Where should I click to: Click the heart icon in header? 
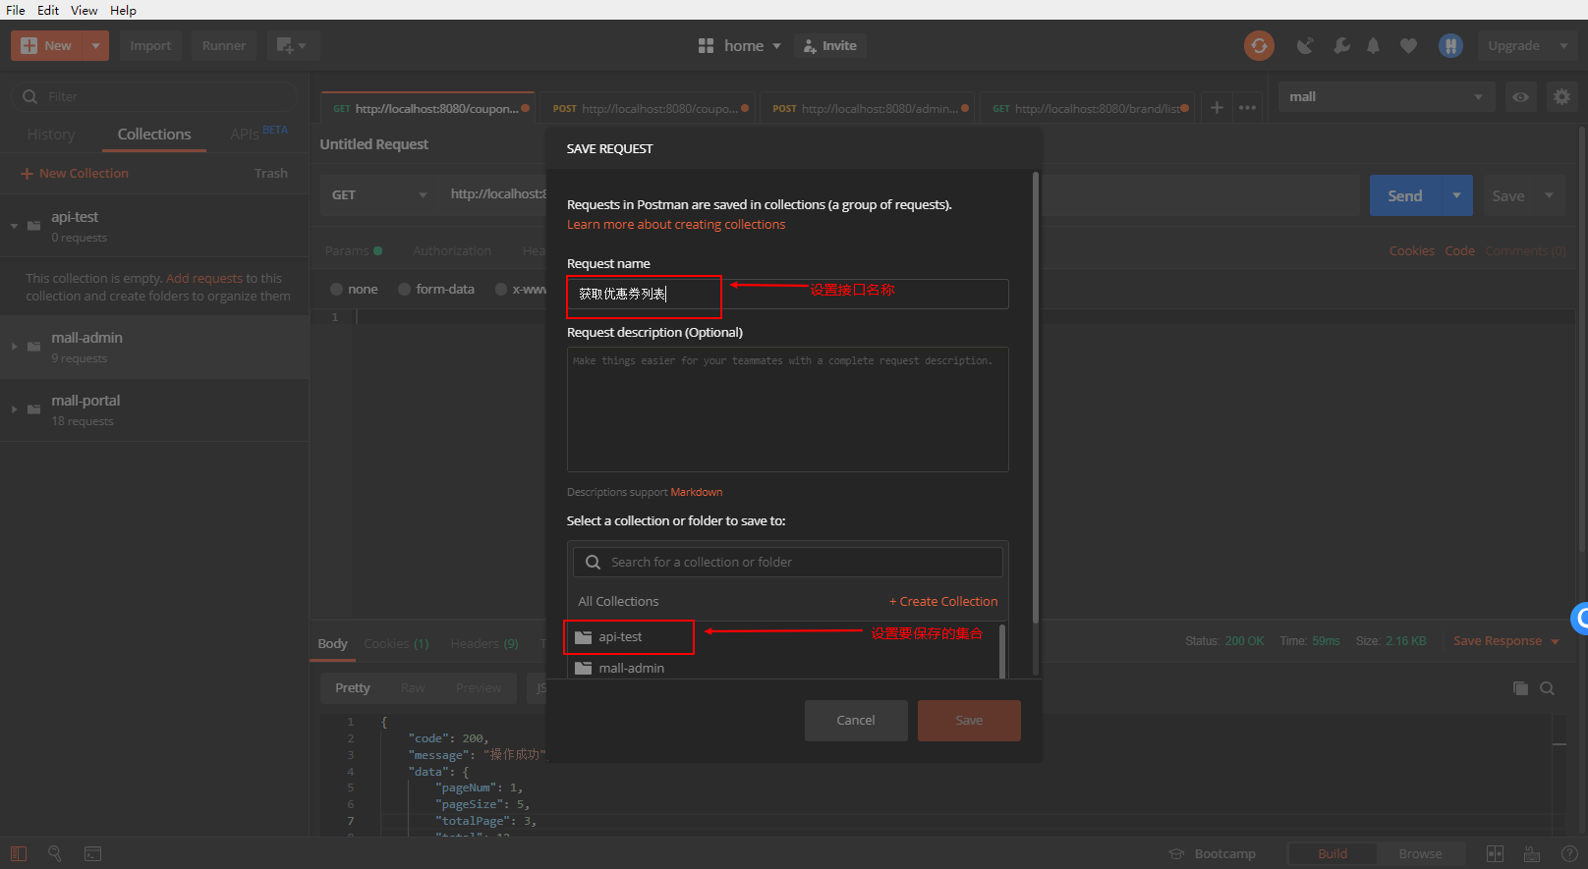(1408, 45)
